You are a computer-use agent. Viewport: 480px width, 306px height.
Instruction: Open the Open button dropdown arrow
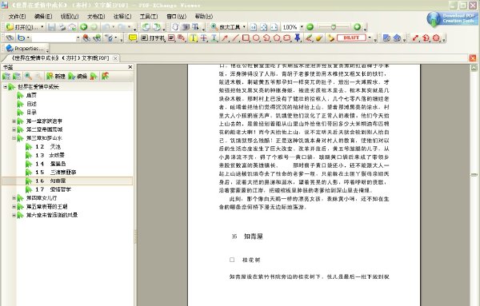(42, 27)
